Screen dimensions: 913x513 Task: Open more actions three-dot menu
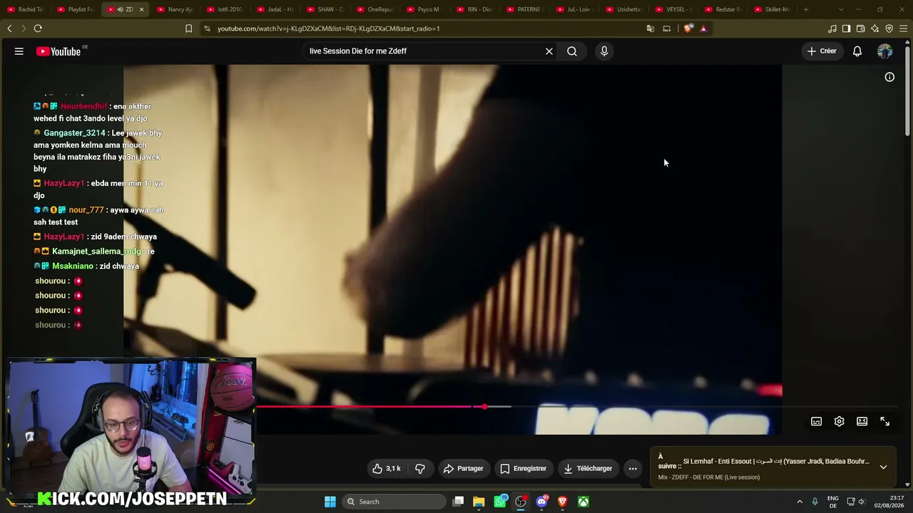coord(633,469)
